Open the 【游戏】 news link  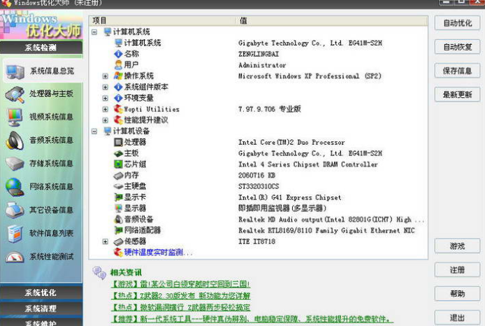coord(180,284)
